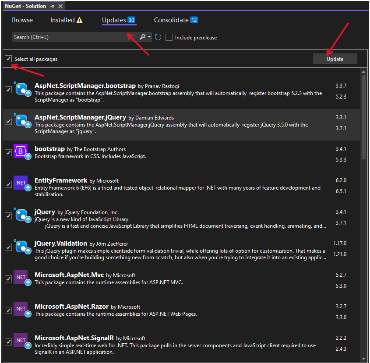Click the AspNet.ScriptManager.bootstrap package icon
Image resolution: width=370 pixels, height=363 pixels.
coord(22,89)
